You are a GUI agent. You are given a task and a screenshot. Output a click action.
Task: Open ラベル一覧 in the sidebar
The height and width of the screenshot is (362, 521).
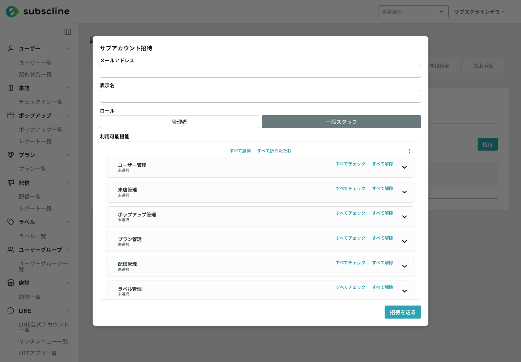coord(33,236)
